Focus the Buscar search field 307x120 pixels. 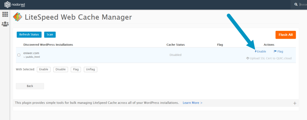point(303,4)
